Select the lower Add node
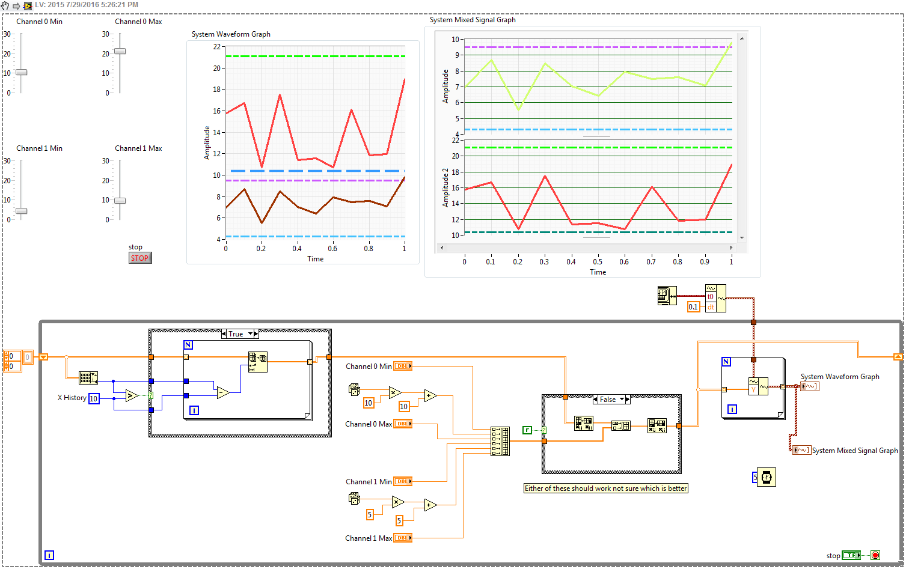The height and width of the screenshot is (569, 906). 430,505
